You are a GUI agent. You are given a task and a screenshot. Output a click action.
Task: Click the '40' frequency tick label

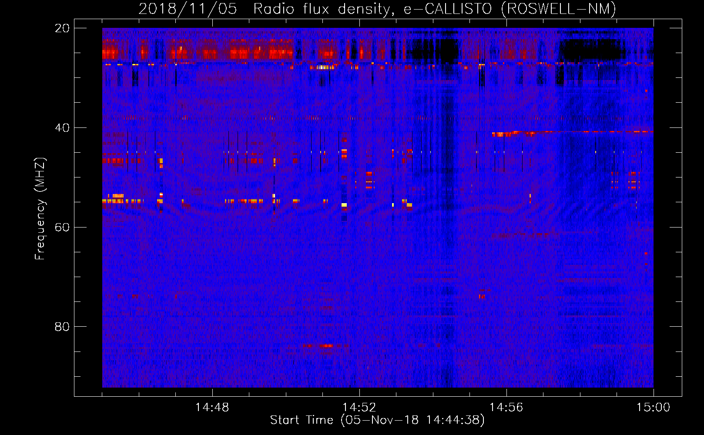pos(62,128)
